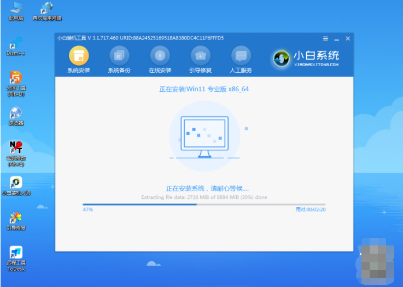The height and width of the screenshot is (287, 403).
Task: Open the 此电脑 desktop icon
Action: point(16,11)
